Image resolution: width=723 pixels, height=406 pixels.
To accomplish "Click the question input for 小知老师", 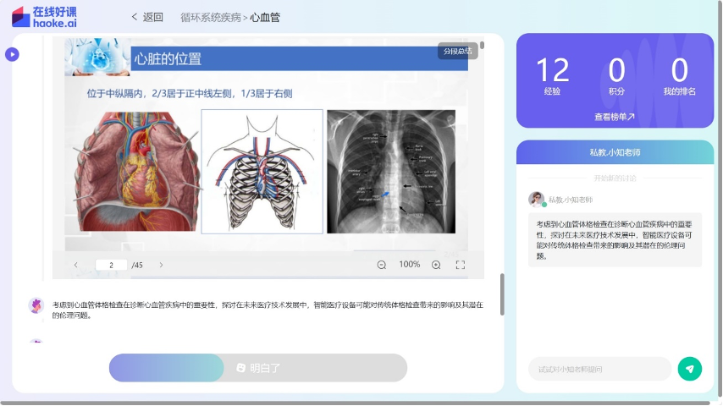I will pos(599,369).
